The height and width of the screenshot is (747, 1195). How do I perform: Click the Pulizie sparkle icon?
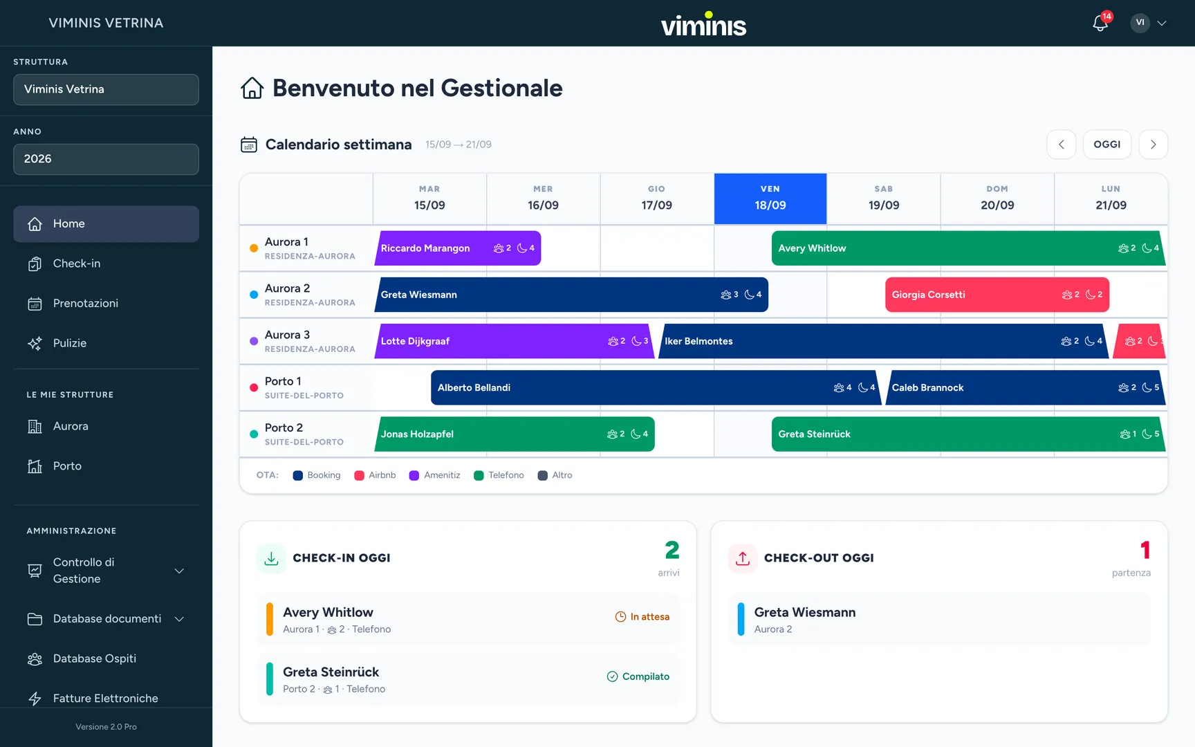tap(35, 343)
